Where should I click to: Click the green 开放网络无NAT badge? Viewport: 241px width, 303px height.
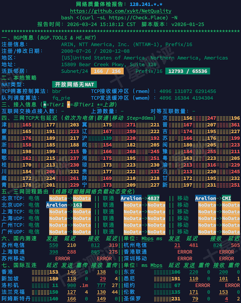[x=74, y=84]
